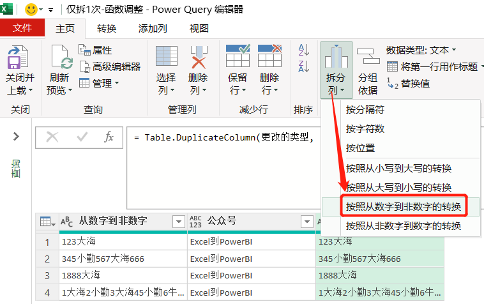Select row number 1 header

pos(47,242)
